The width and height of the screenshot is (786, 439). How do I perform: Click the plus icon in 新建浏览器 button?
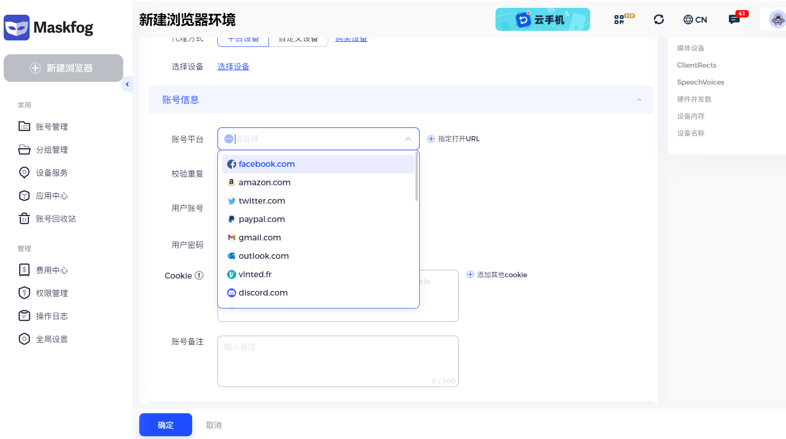35,68
